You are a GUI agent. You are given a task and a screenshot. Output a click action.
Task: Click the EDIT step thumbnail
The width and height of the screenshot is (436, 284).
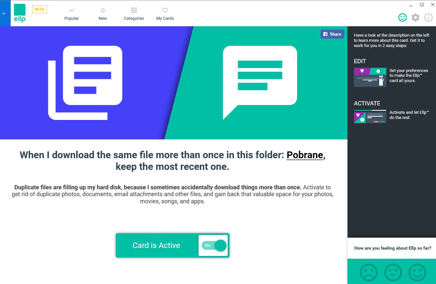370,77
